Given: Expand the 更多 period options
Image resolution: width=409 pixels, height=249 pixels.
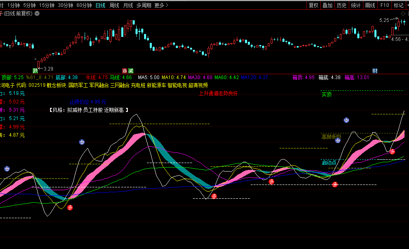Looking at the screenshot, I should coord(162,5).
